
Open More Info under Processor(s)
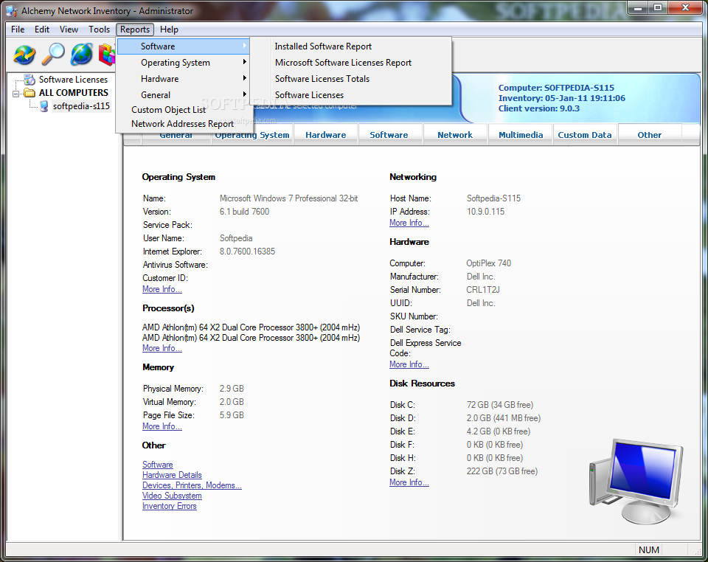point(162,349)
